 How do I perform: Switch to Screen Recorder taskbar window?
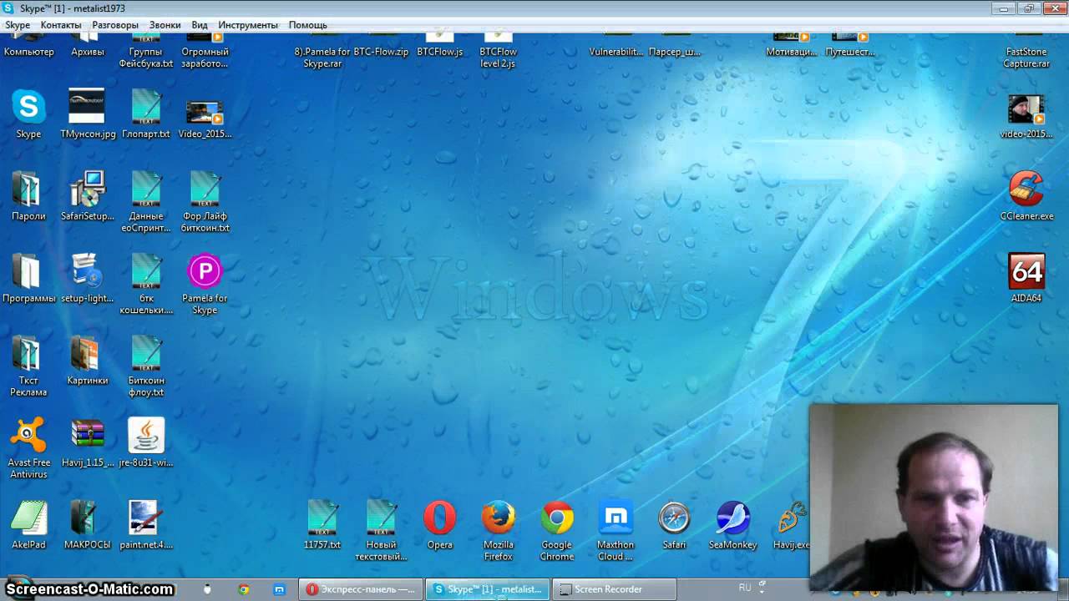[x=614, y=589]
